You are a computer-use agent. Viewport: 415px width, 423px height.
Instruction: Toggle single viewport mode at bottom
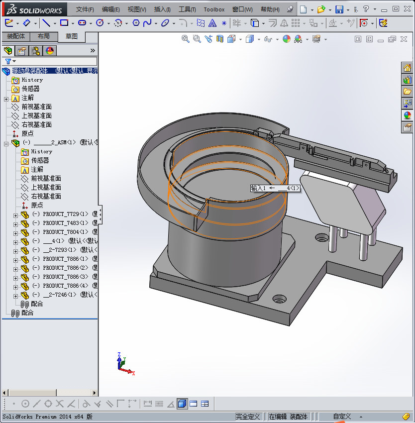[182, 404]
